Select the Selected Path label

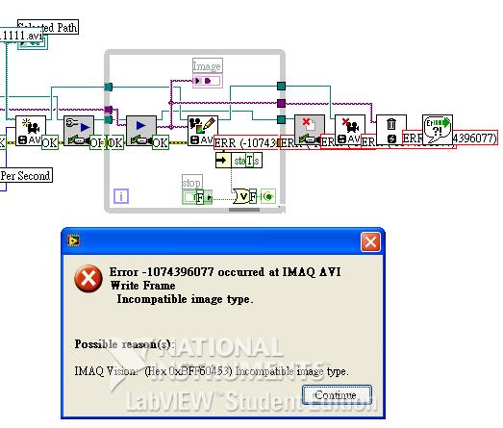click(48, 27)
